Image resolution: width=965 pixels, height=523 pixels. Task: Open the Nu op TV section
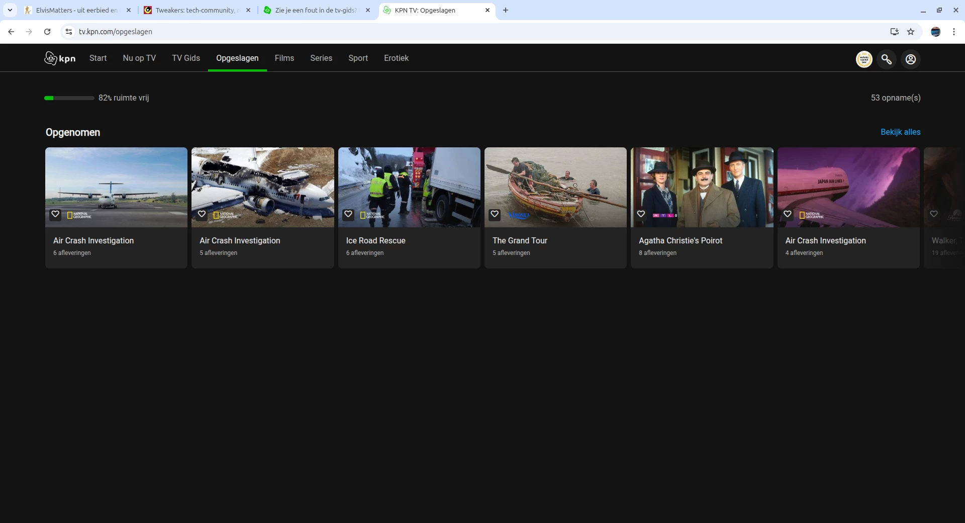[x=139, y=58]
